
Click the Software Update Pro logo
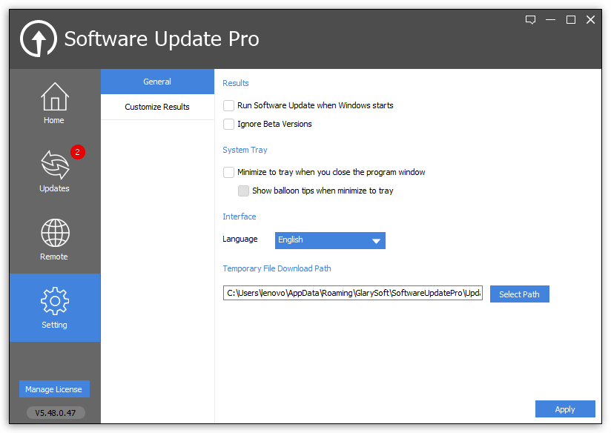click(x=39, y=39)
